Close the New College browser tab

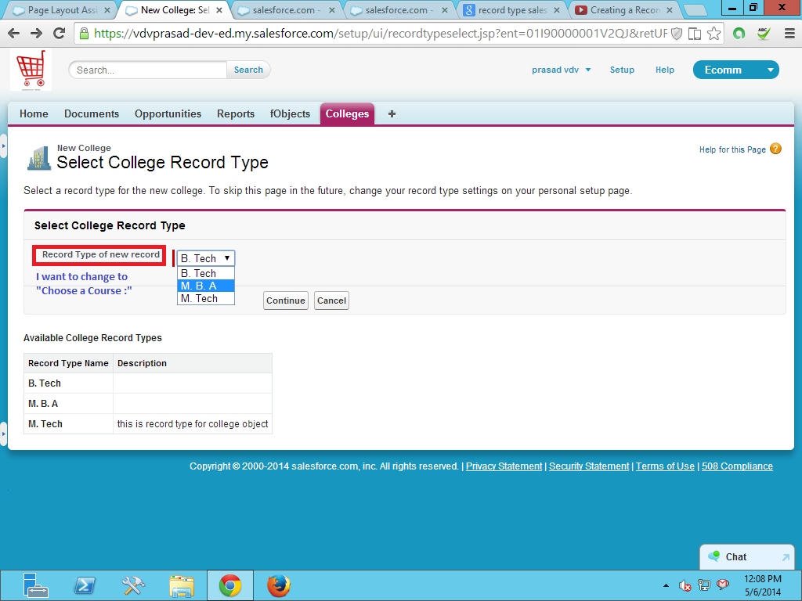[x=219, y=10]
